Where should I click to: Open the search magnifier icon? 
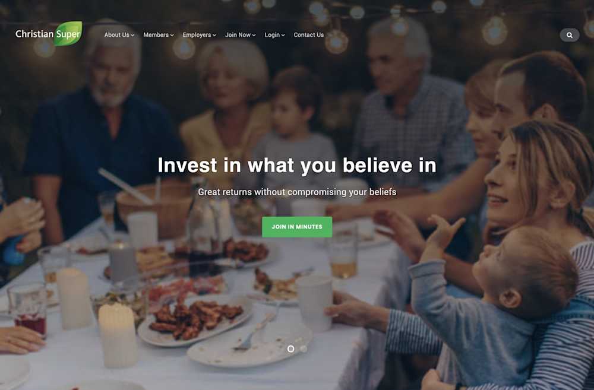pyautogui.click(x=570, y=35)
